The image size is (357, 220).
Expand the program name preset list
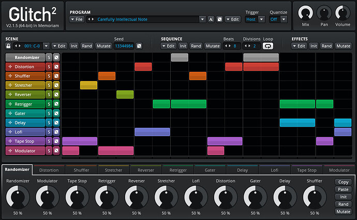202,19
